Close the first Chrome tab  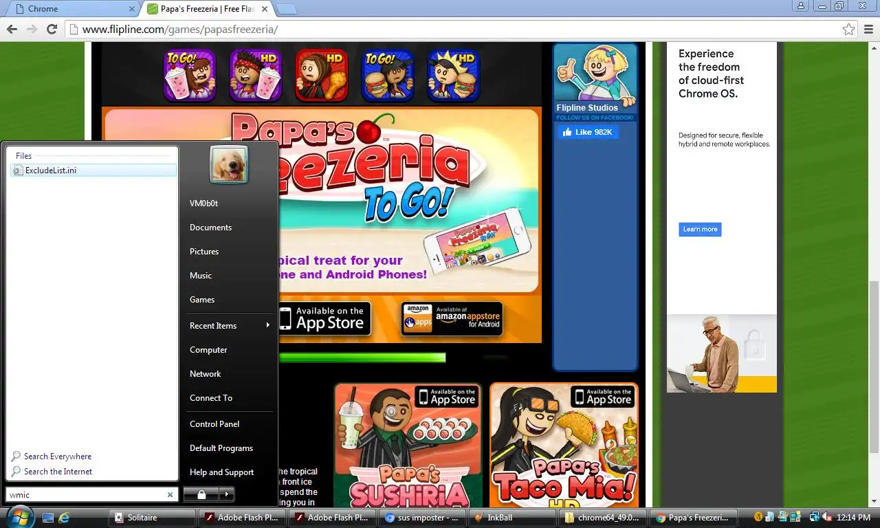tap(133, 9)
